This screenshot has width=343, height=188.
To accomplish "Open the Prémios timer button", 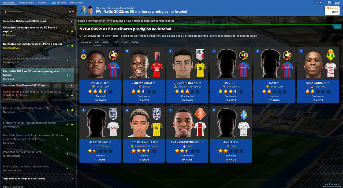I will [332, 10].
